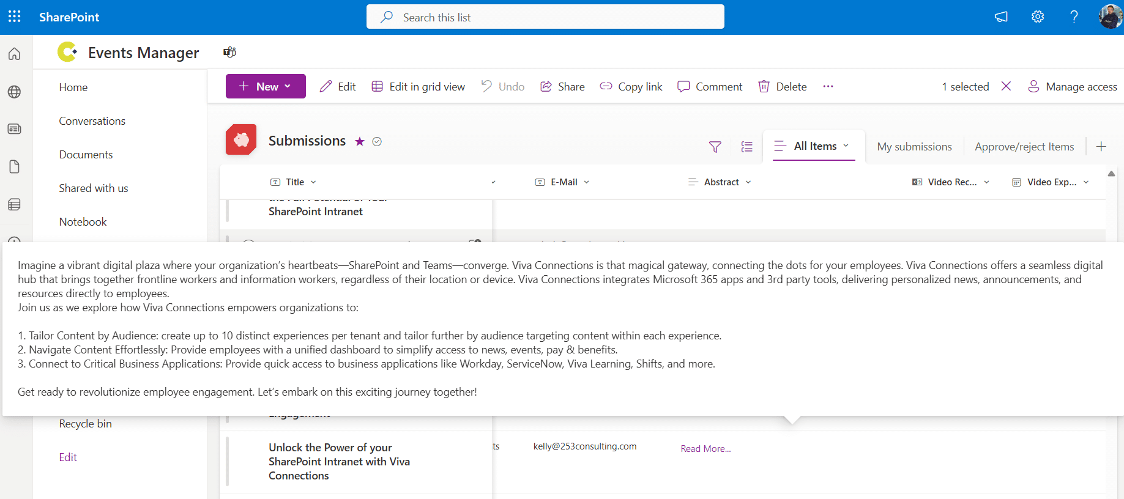Click Edit in grid view
Viewport: 1124px width, 499px height.
coord(419,87)
